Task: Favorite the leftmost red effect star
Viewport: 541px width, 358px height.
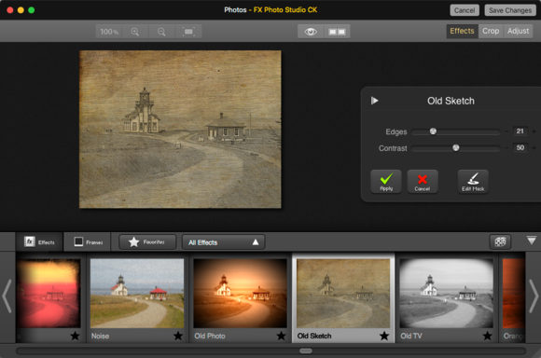Action: [75, 336]
